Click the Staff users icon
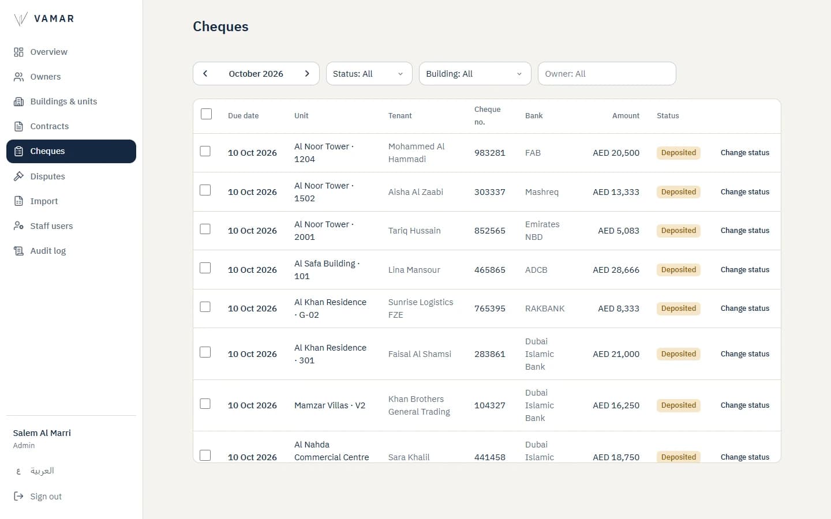 [18, 226]
